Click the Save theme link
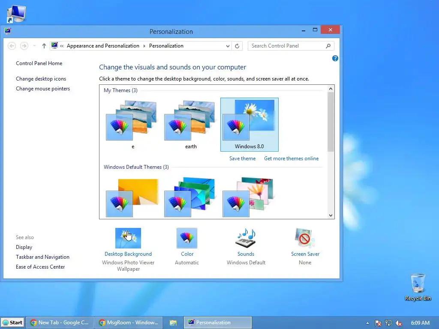 (x=242, y=159)
